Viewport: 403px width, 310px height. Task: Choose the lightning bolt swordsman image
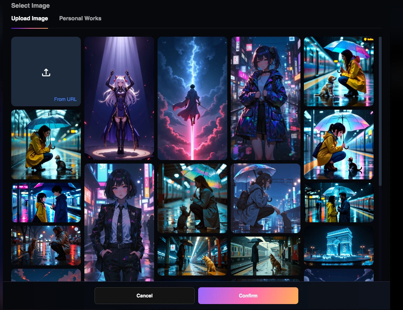192,99
